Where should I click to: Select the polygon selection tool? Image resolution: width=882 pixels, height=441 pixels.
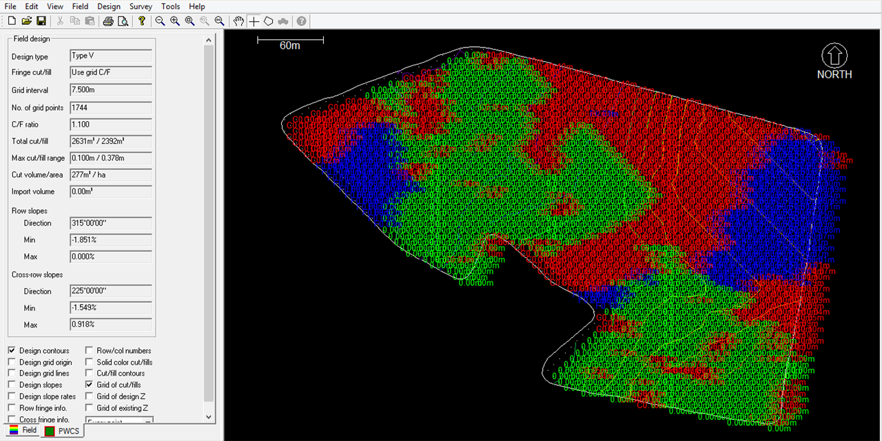point(269,21)
